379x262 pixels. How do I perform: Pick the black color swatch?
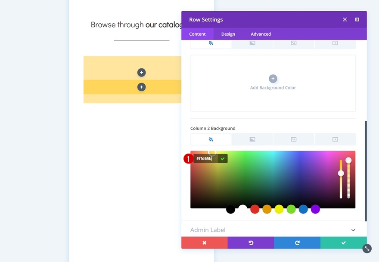point(230,209)
